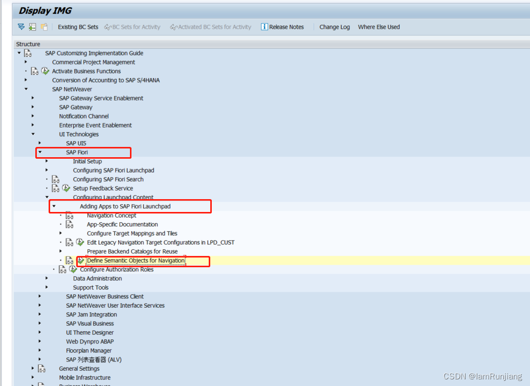Screen dimensions: 530x386
Task: Execute the Setup Feedback Service activity icon
Action: point(65,188)
